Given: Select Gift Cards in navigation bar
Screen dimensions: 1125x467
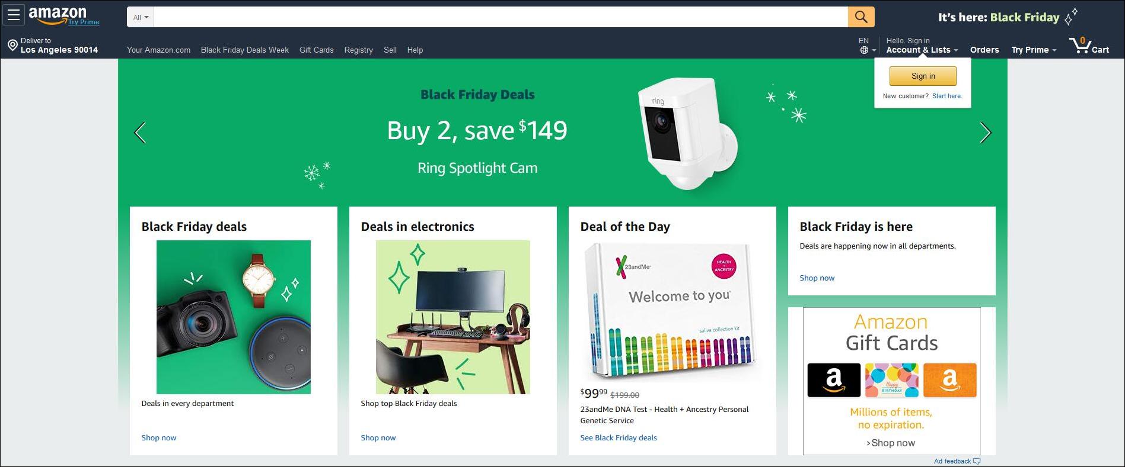Looking at the screenshot, I should [316, 50].
